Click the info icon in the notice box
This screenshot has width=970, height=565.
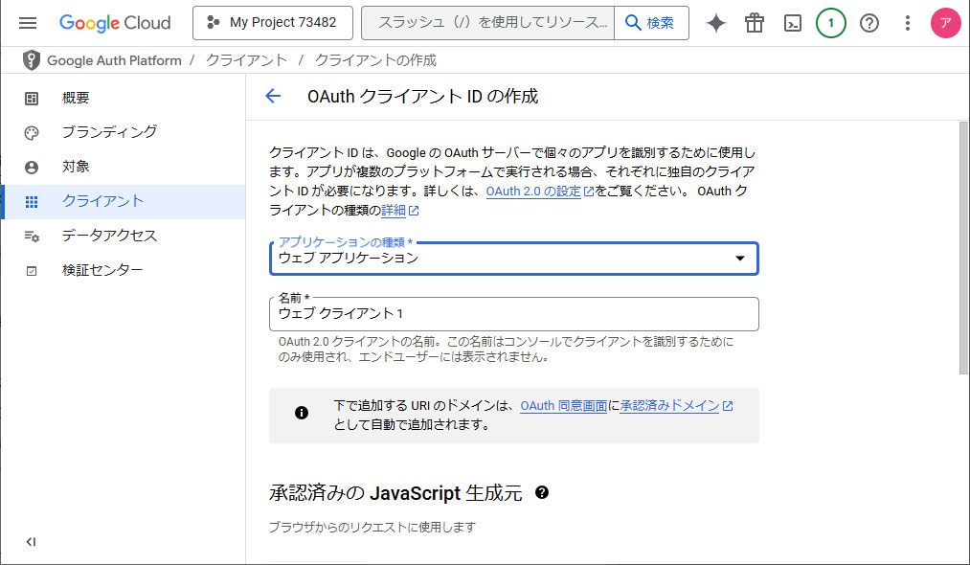coord(302,413)
